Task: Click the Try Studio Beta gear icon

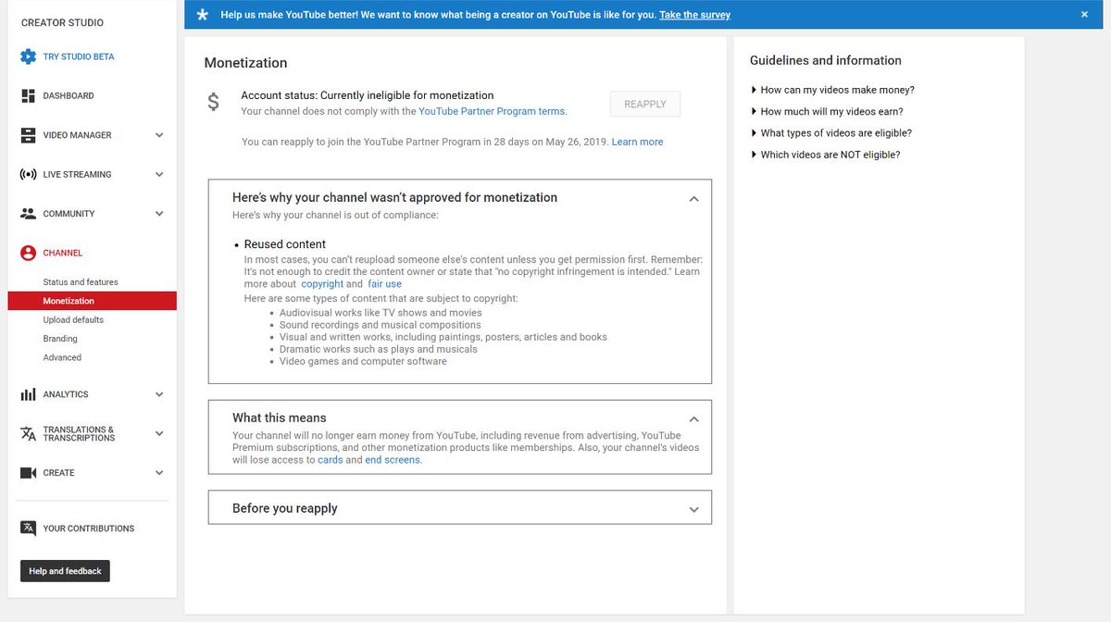Action: [28, 56]
